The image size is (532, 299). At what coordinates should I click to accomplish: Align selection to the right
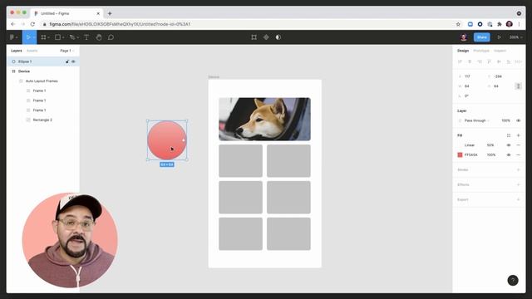pos(480,61)
